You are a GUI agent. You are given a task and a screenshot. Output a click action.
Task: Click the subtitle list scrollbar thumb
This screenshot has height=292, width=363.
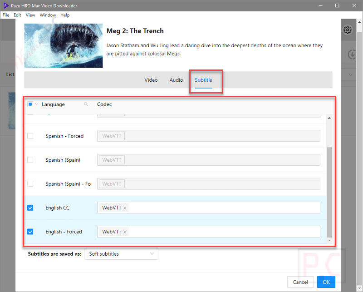coord(329,193)
